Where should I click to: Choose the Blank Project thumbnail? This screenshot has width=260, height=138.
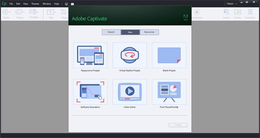coord(169,55)
